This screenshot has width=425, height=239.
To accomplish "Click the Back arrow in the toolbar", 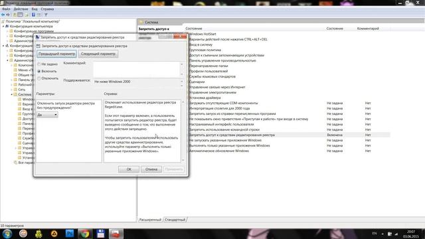I will [3, 15].
